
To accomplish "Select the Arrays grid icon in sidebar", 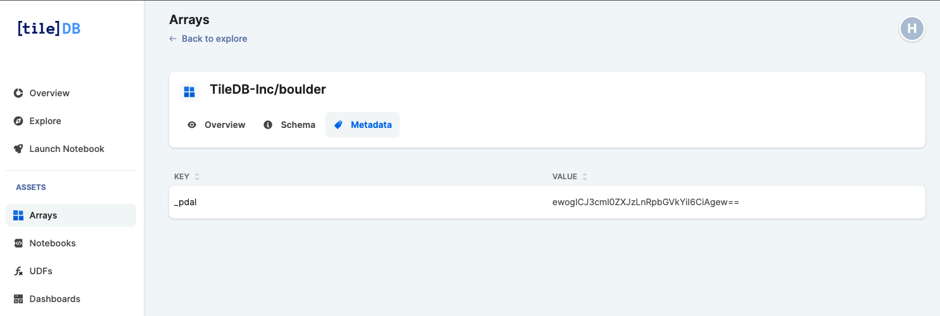I will coord(18,215).
